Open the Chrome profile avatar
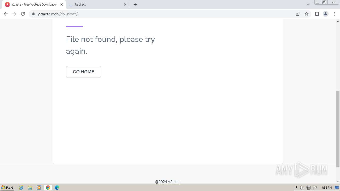Screen dimensions: 340x191 (x=326, y=14)
